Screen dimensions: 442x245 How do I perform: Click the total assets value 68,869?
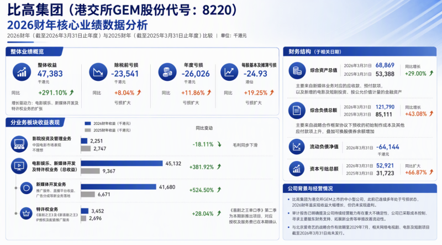coord(385,65)
